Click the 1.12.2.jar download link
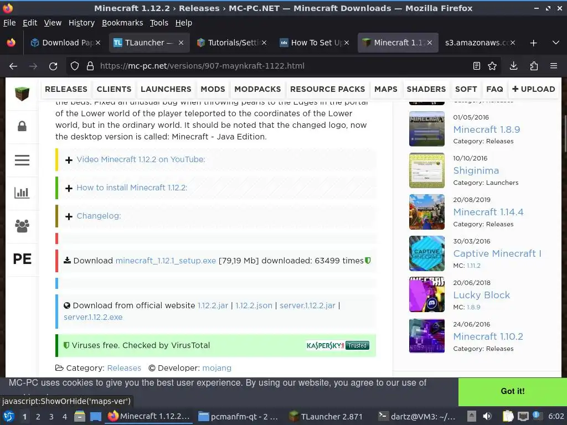 [x=213, y=305]
